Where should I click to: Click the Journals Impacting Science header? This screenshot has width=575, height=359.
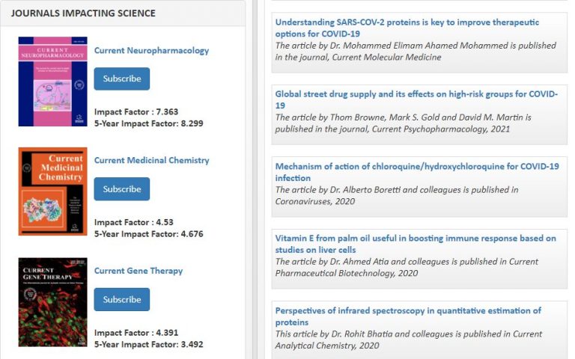83,13
